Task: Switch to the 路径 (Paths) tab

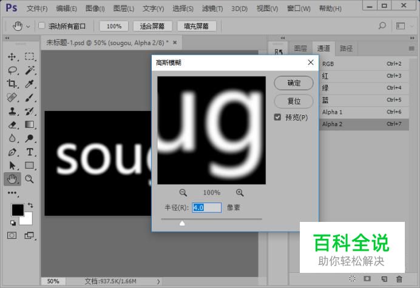Action: (x=346, y=49)
